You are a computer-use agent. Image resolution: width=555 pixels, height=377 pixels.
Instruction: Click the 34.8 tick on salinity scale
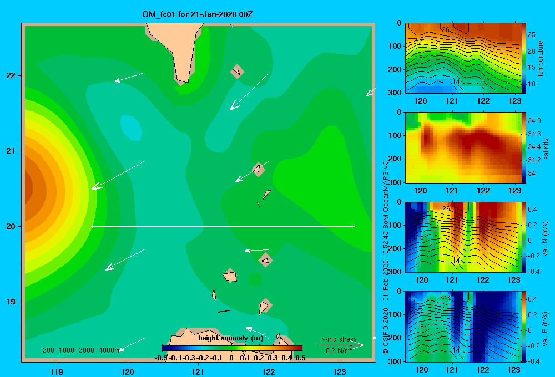(x=534, y=121)
